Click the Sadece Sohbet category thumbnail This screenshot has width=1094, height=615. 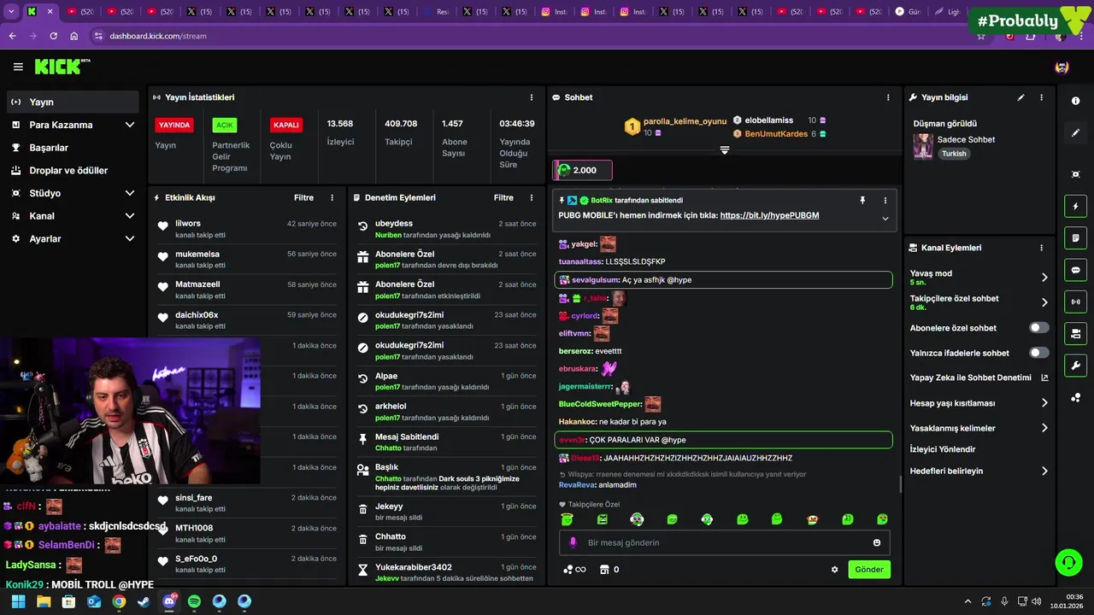coord(923,146)
